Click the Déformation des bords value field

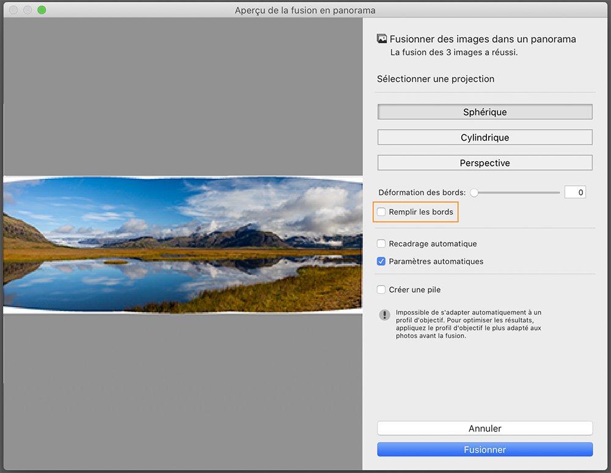tap(575, 192)
